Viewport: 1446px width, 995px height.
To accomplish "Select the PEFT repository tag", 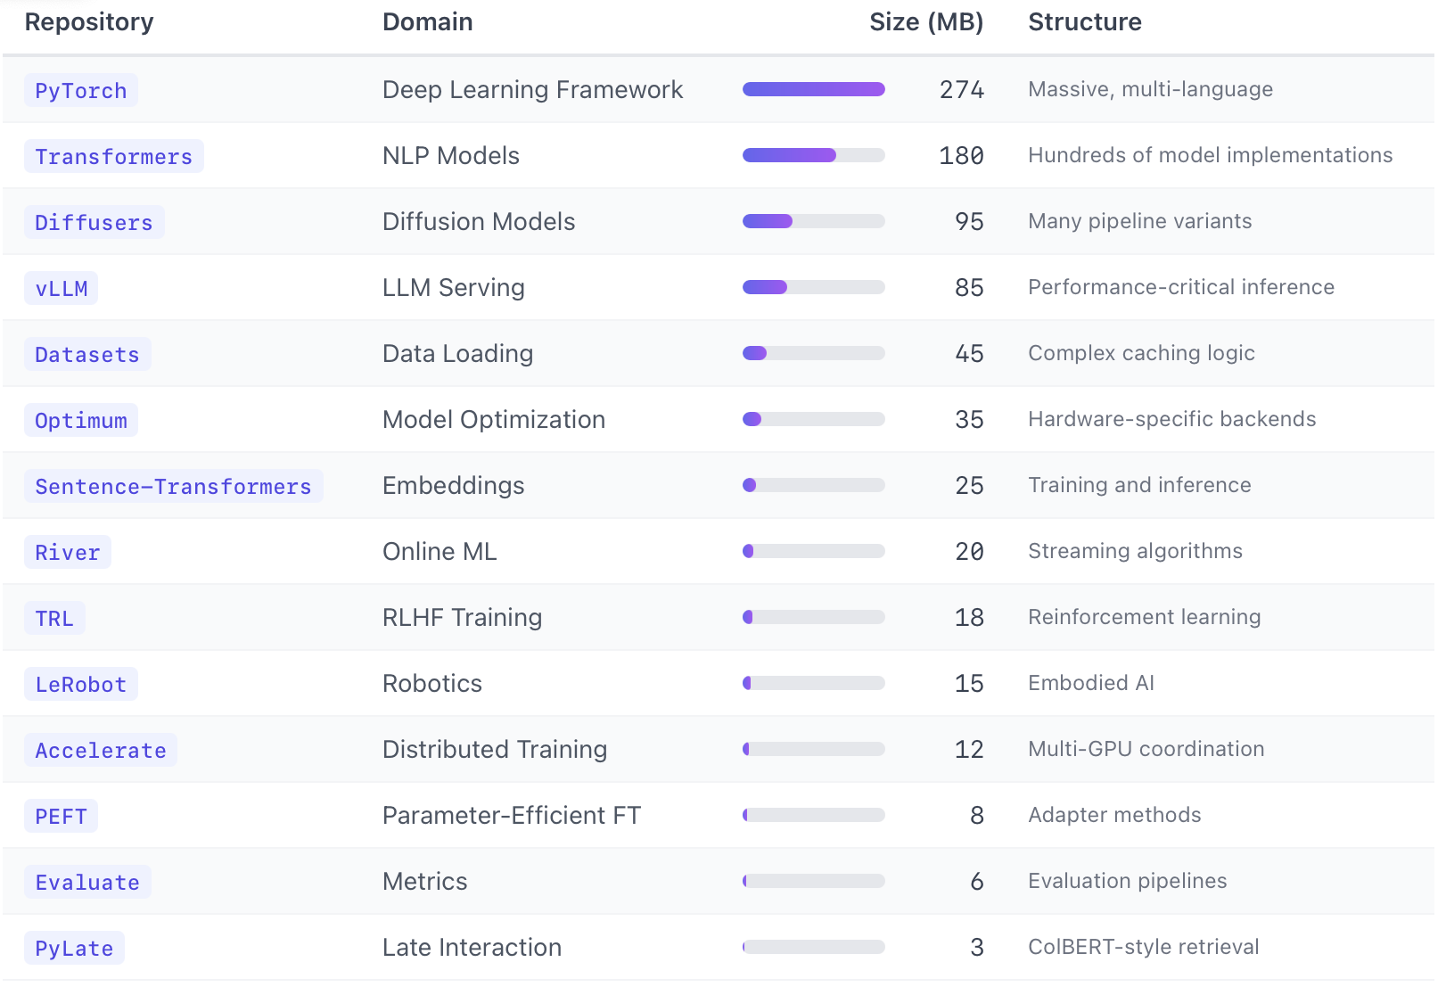I will 62,816.
